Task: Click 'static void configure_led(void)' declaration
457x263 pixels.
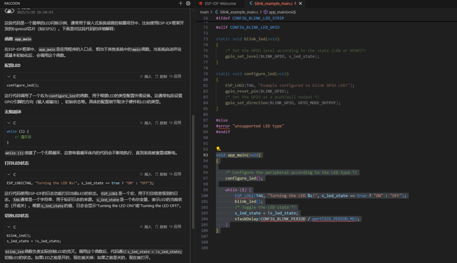Action: [x=252, y=74]
